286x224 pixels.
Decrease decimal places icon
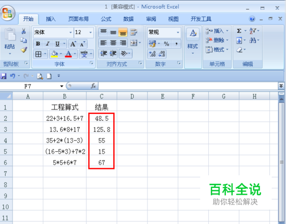[162, 54]
